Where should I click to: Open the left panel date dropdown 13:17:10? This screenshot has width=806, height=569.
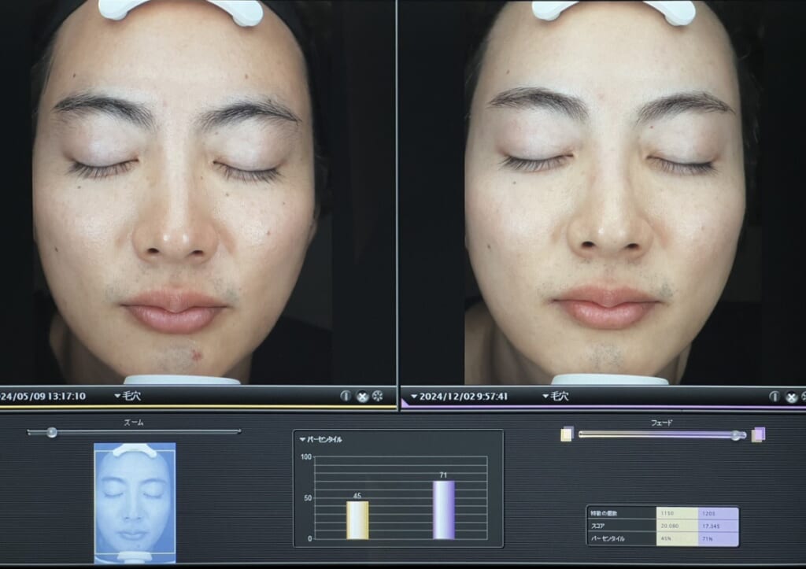43,396
